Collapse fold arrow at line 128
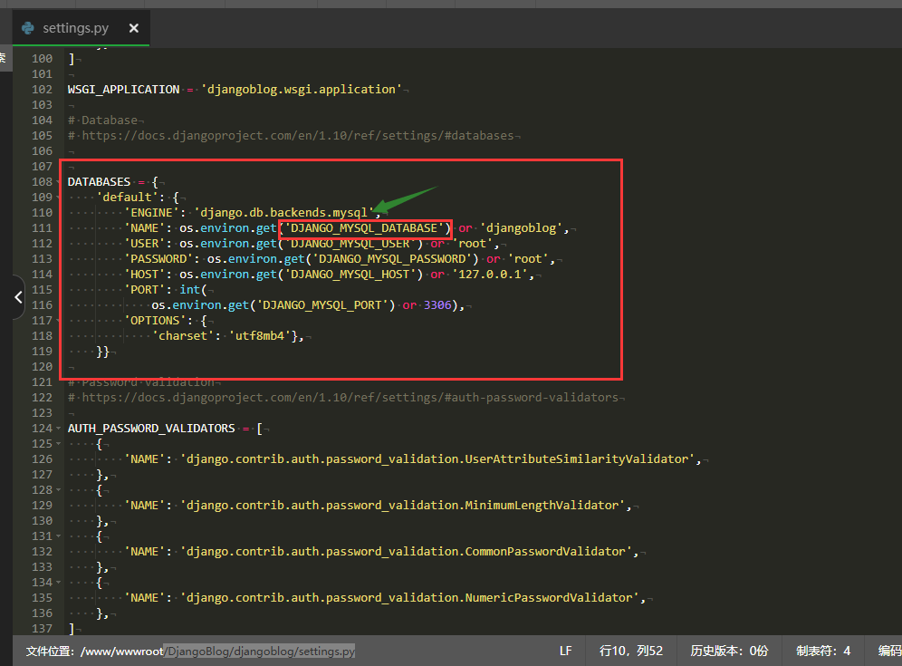 (x=58, y=490)
